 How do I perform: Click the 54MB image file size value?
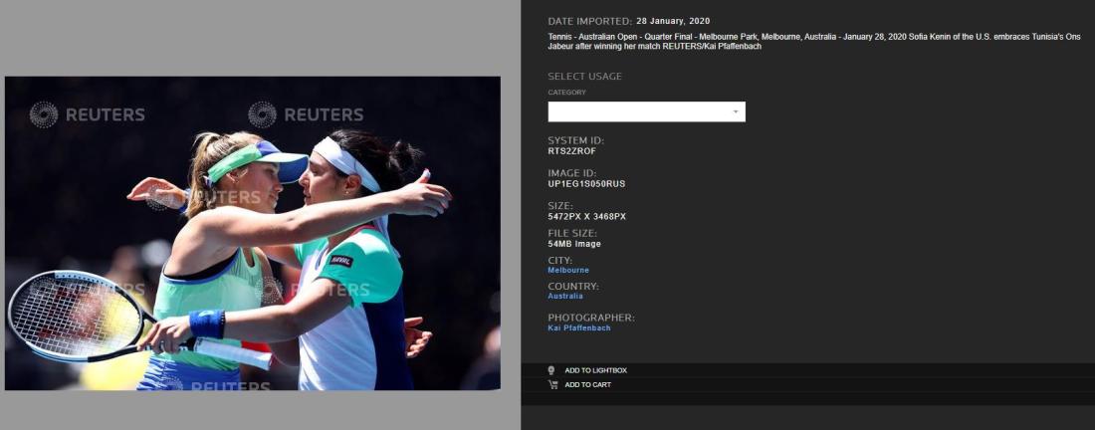tap(574, 244)
